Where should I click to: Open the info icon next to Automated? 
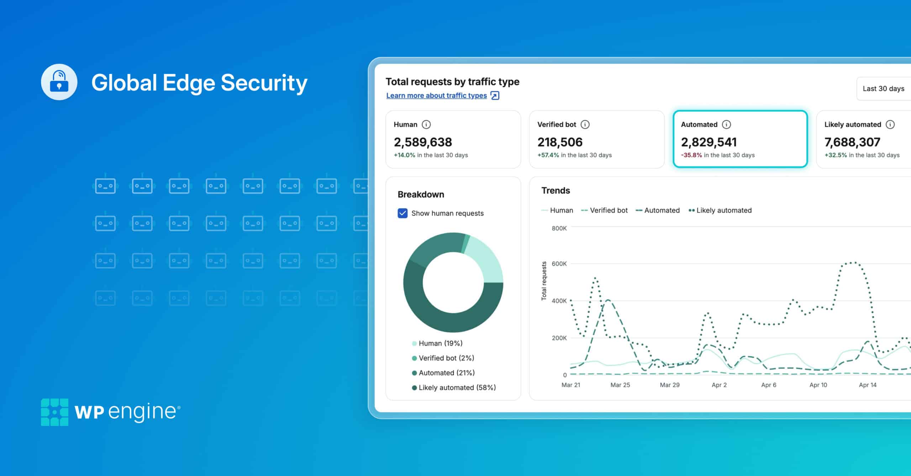click(x=726, y=125)
